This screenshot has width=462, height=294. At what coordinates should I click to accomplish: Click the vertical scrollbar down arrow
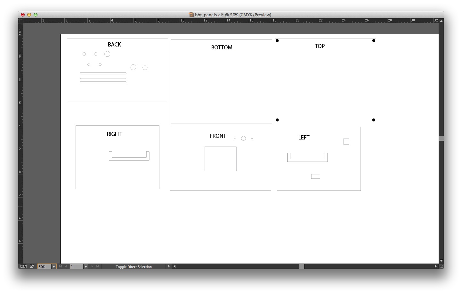(x=442, y=261)
